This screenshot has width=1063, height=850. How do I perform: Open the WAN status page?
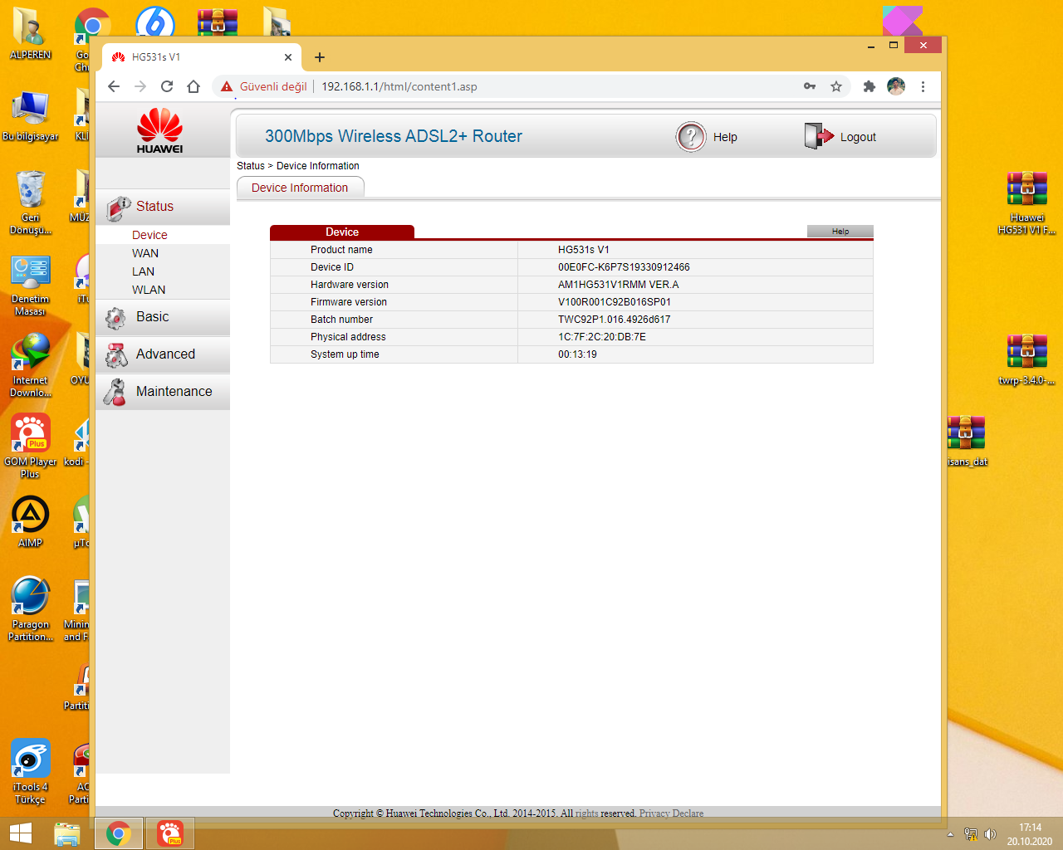[x=145, y=253]
